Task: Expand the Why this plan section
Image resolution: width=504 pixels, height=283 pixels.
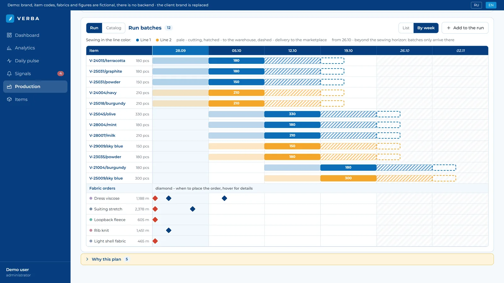Action: (287, 259)
